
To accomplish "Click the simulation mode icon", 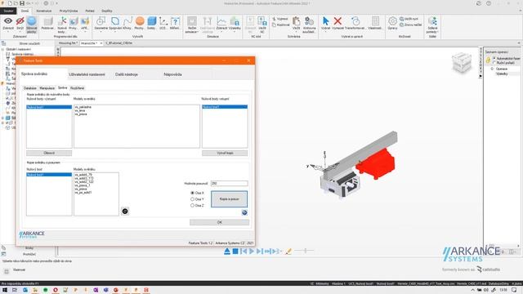I will pos(192,21).
